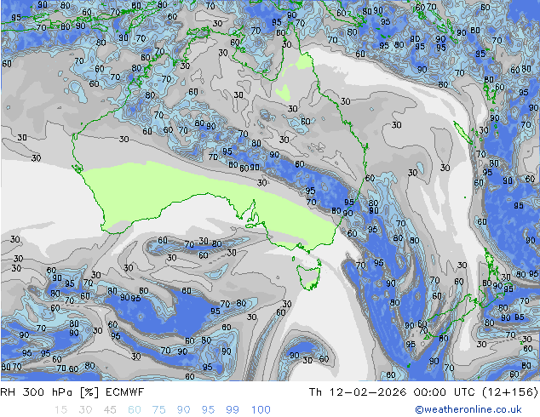The image size is (540, 417).
Task: Click the 'RH 300 hPa [%] ECMWF' title
Action: [72, 391]
